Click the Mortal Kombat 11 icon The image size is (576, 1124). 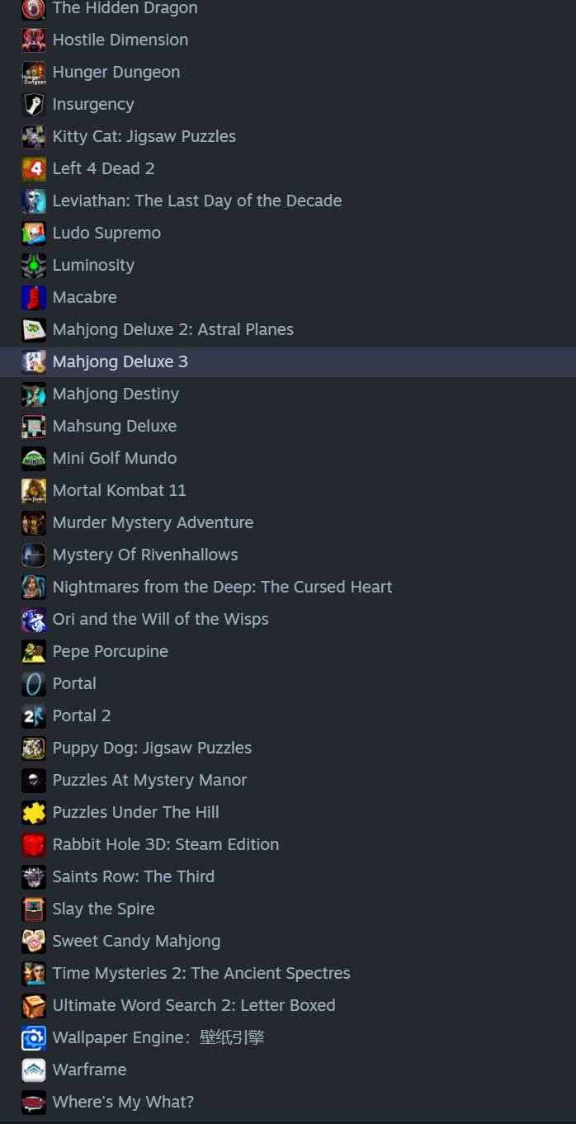point(34,491)
